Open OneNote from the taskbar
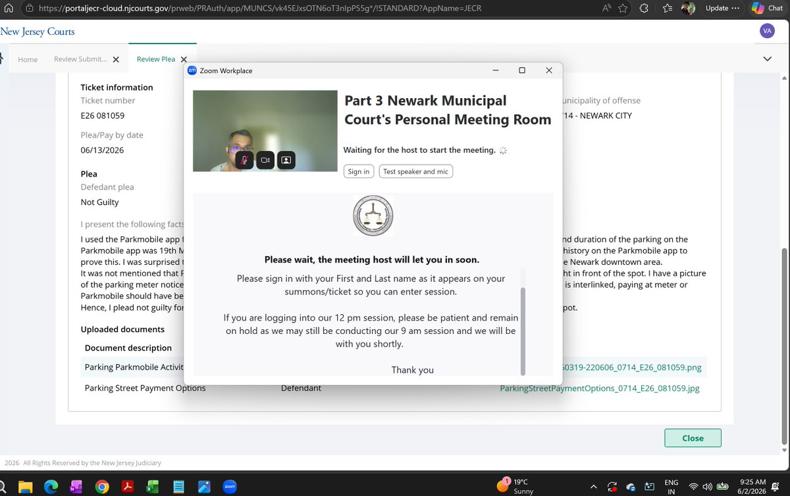This screenshot has width=790, height=496. (x=76, y=487)
